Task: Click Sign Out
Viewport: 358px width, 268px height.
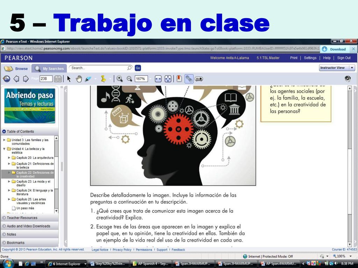Action: pyautogui.click(x=344, y=58)
